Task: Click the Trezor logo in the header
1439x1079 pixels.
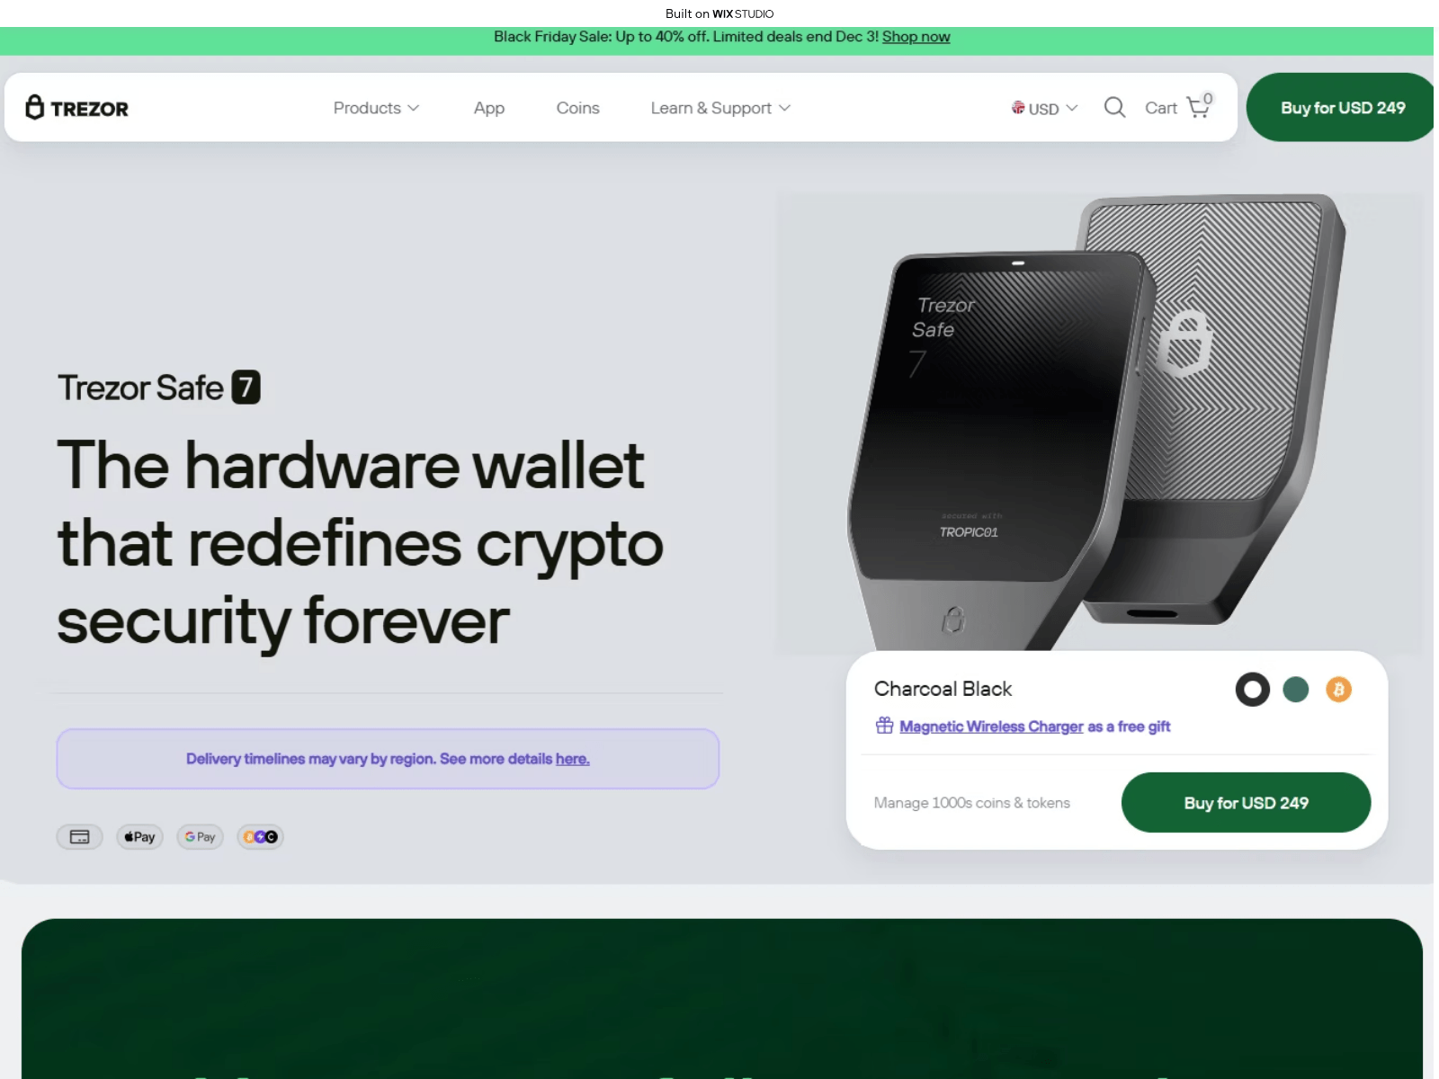Action: (x=77, y=108)
